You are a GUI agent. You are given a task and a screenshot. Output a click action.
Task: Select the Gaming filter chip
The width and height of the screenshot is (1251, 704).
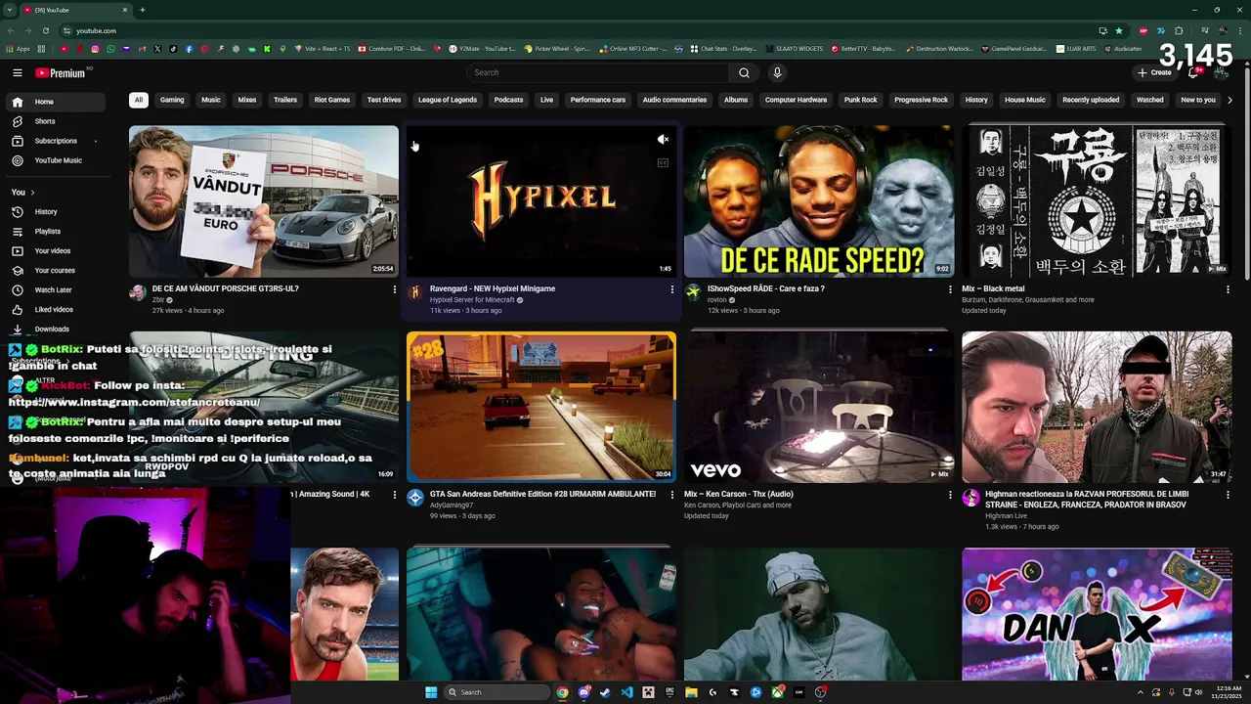point(172,100)
